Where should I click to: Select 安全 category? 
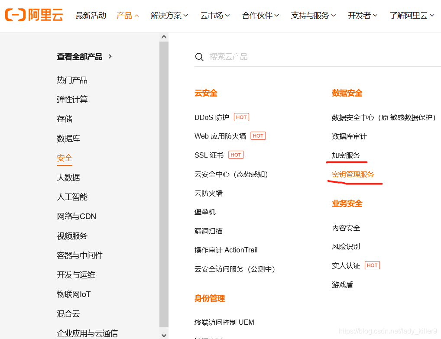[x=65, y=158]
